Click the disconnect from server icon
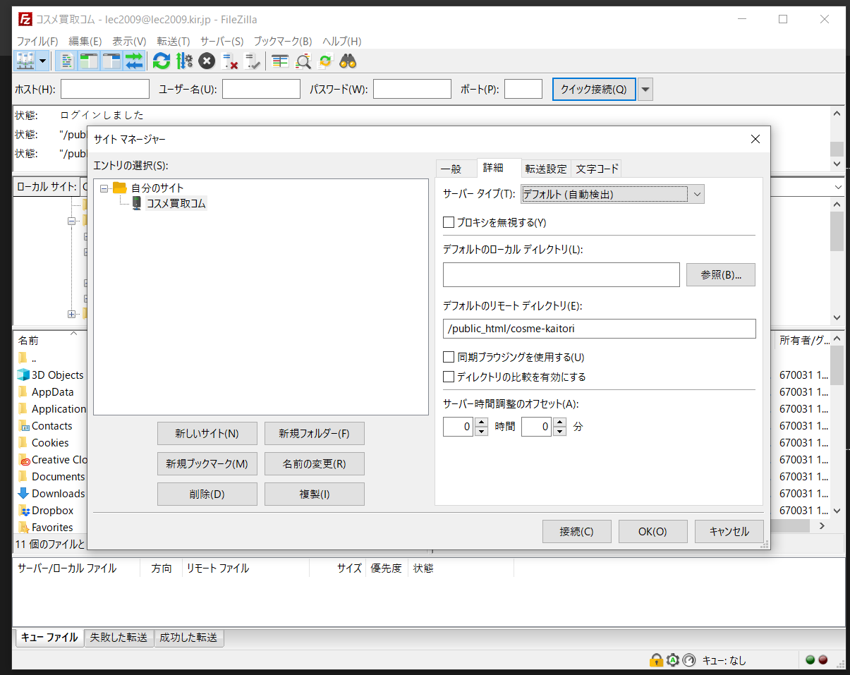 [x=230, y=61]
